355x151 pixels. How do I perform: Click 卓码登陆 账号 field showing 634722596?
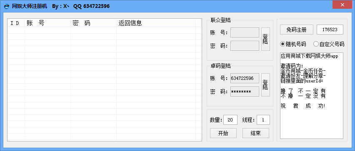(245, 78)
